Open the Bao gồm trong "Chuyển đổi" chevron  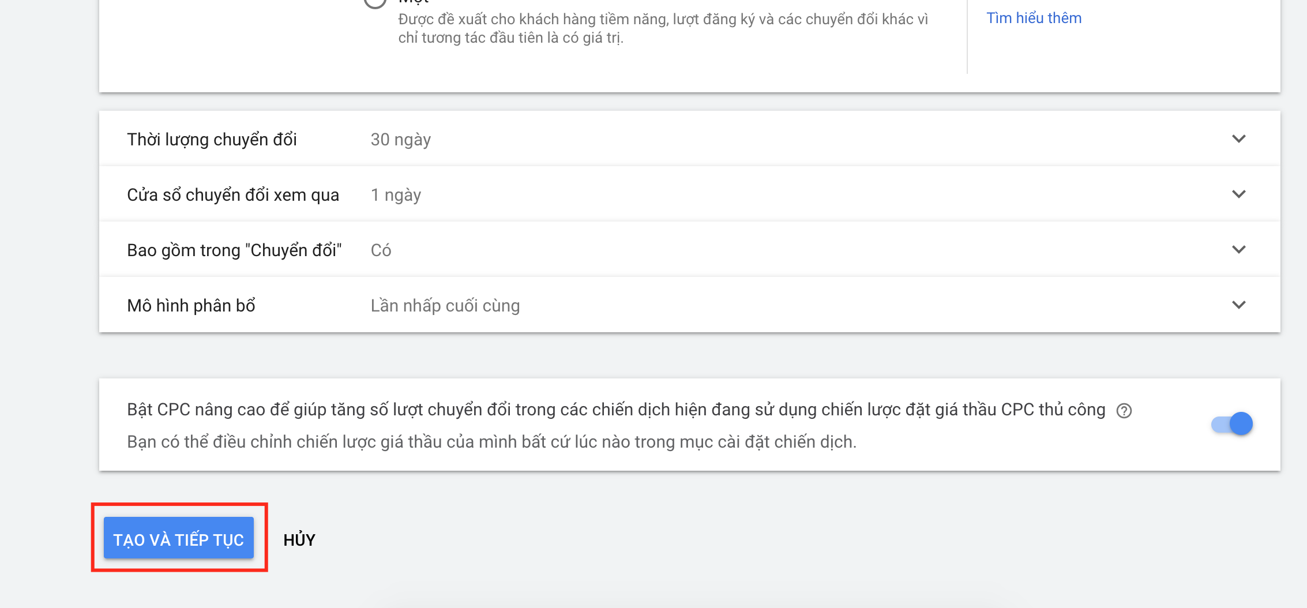(1238, 250)
